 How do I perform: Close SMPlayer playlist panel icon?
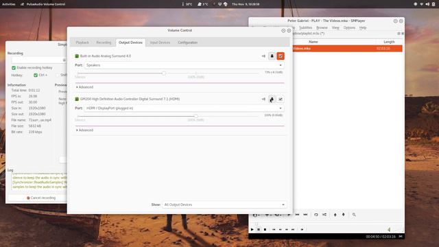[x=403, y=34]
